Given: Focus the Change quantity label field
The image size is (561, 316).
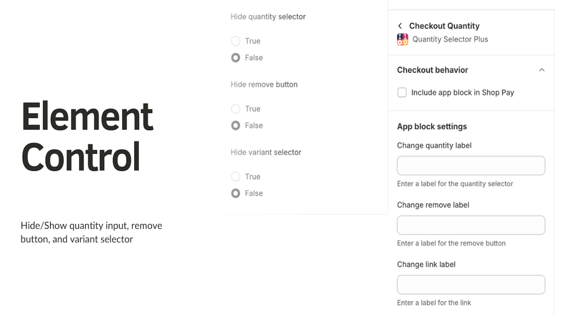Looking at the screenshot, I should (x=471, y=166).
